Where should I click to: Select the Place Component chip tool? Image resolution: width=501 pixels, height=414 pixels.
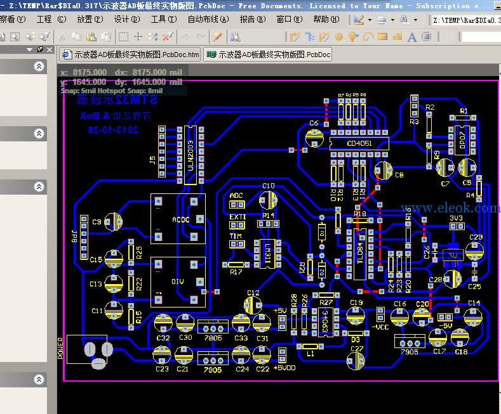pyautogui.click(x=427, y=37)
